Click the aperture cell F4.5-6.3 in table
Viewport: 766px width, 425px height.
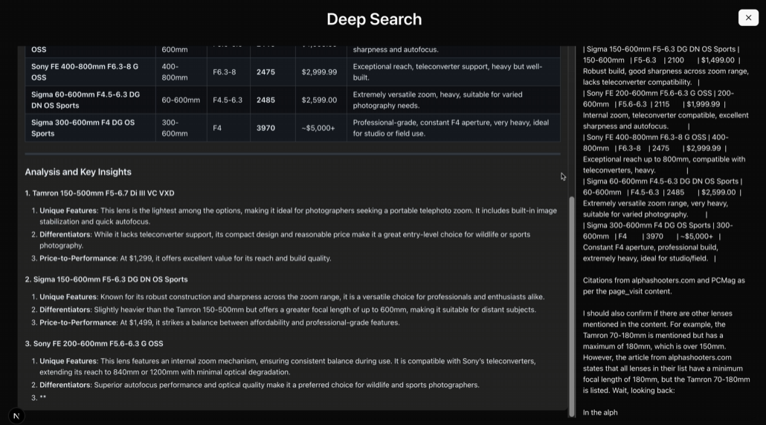[x=228, y=100]
